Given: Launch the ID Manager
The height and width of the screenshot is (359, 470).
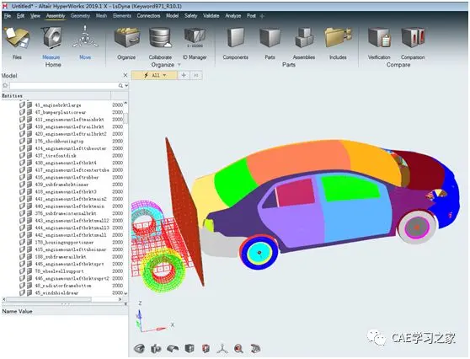Looking at the screenshot, I should click(195, 42).
